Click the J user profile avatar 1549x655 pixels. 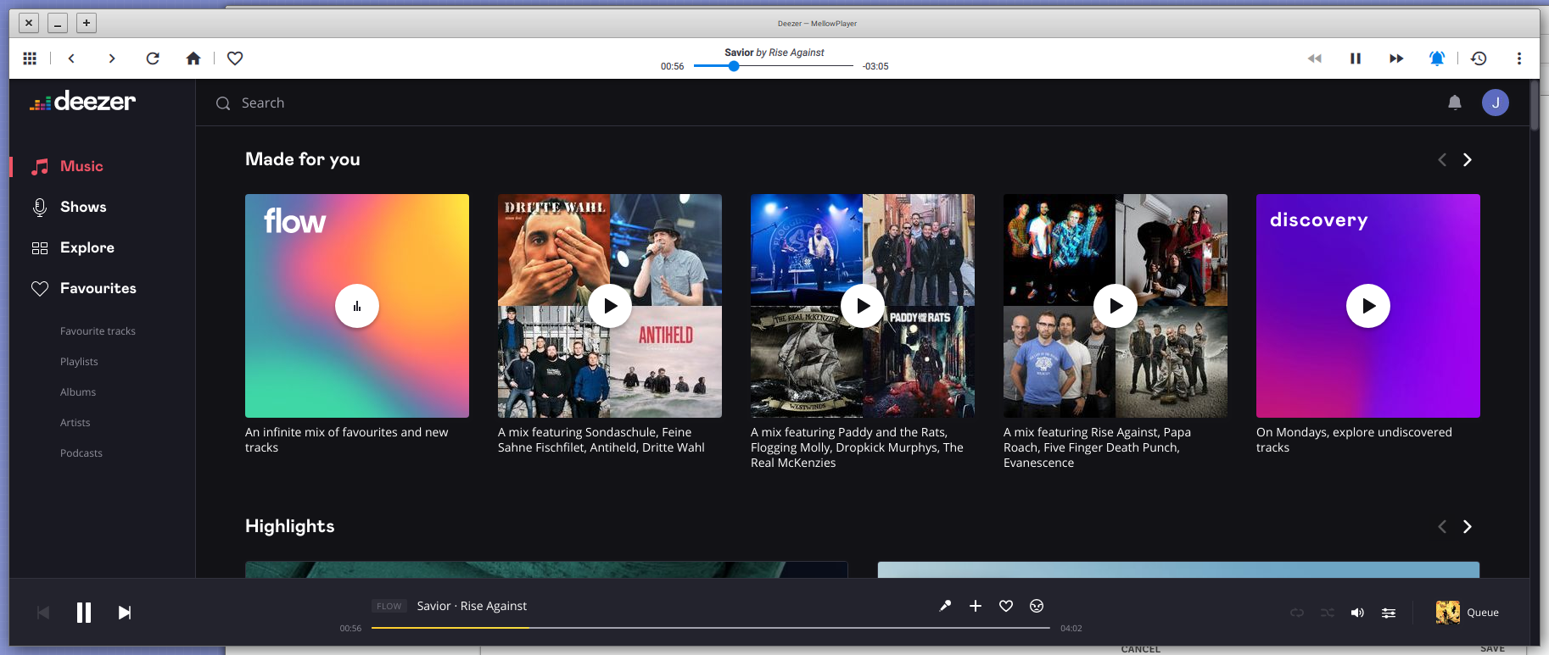pos(1496,103)
